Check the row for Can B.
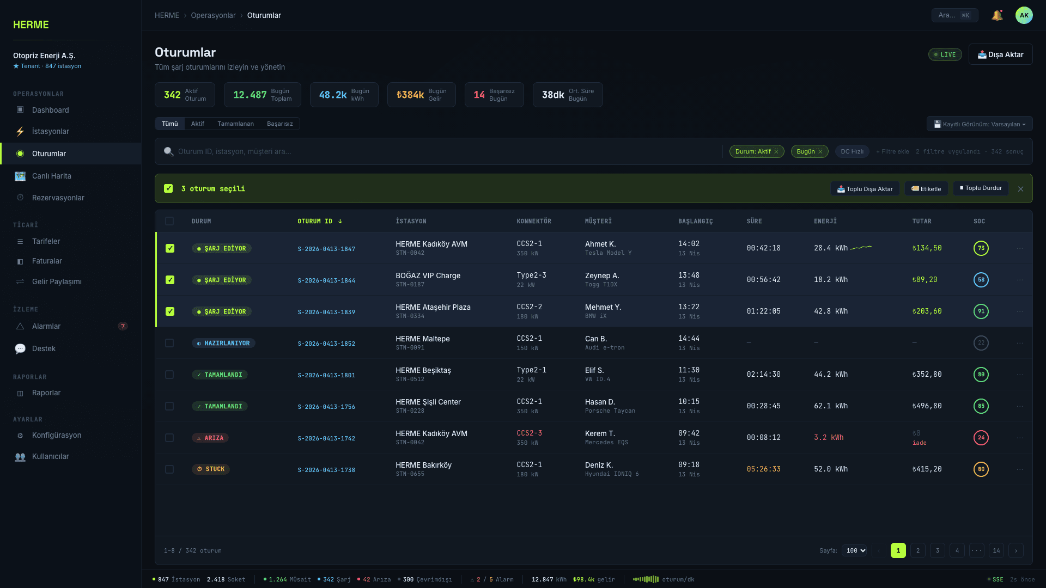Image resolution: width=1046 pixels, height=588 pixels. pyautogui.click(x=169, y=343)
